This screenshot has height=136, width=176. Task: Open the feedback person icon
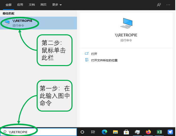(159, 5)
